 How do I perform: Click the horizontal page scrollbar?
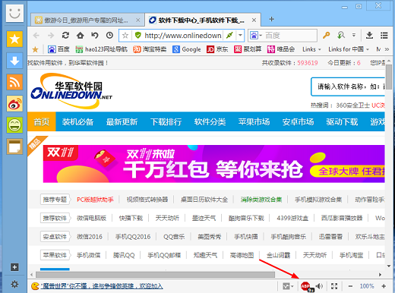pyautogui.click(x=155, y=275)
